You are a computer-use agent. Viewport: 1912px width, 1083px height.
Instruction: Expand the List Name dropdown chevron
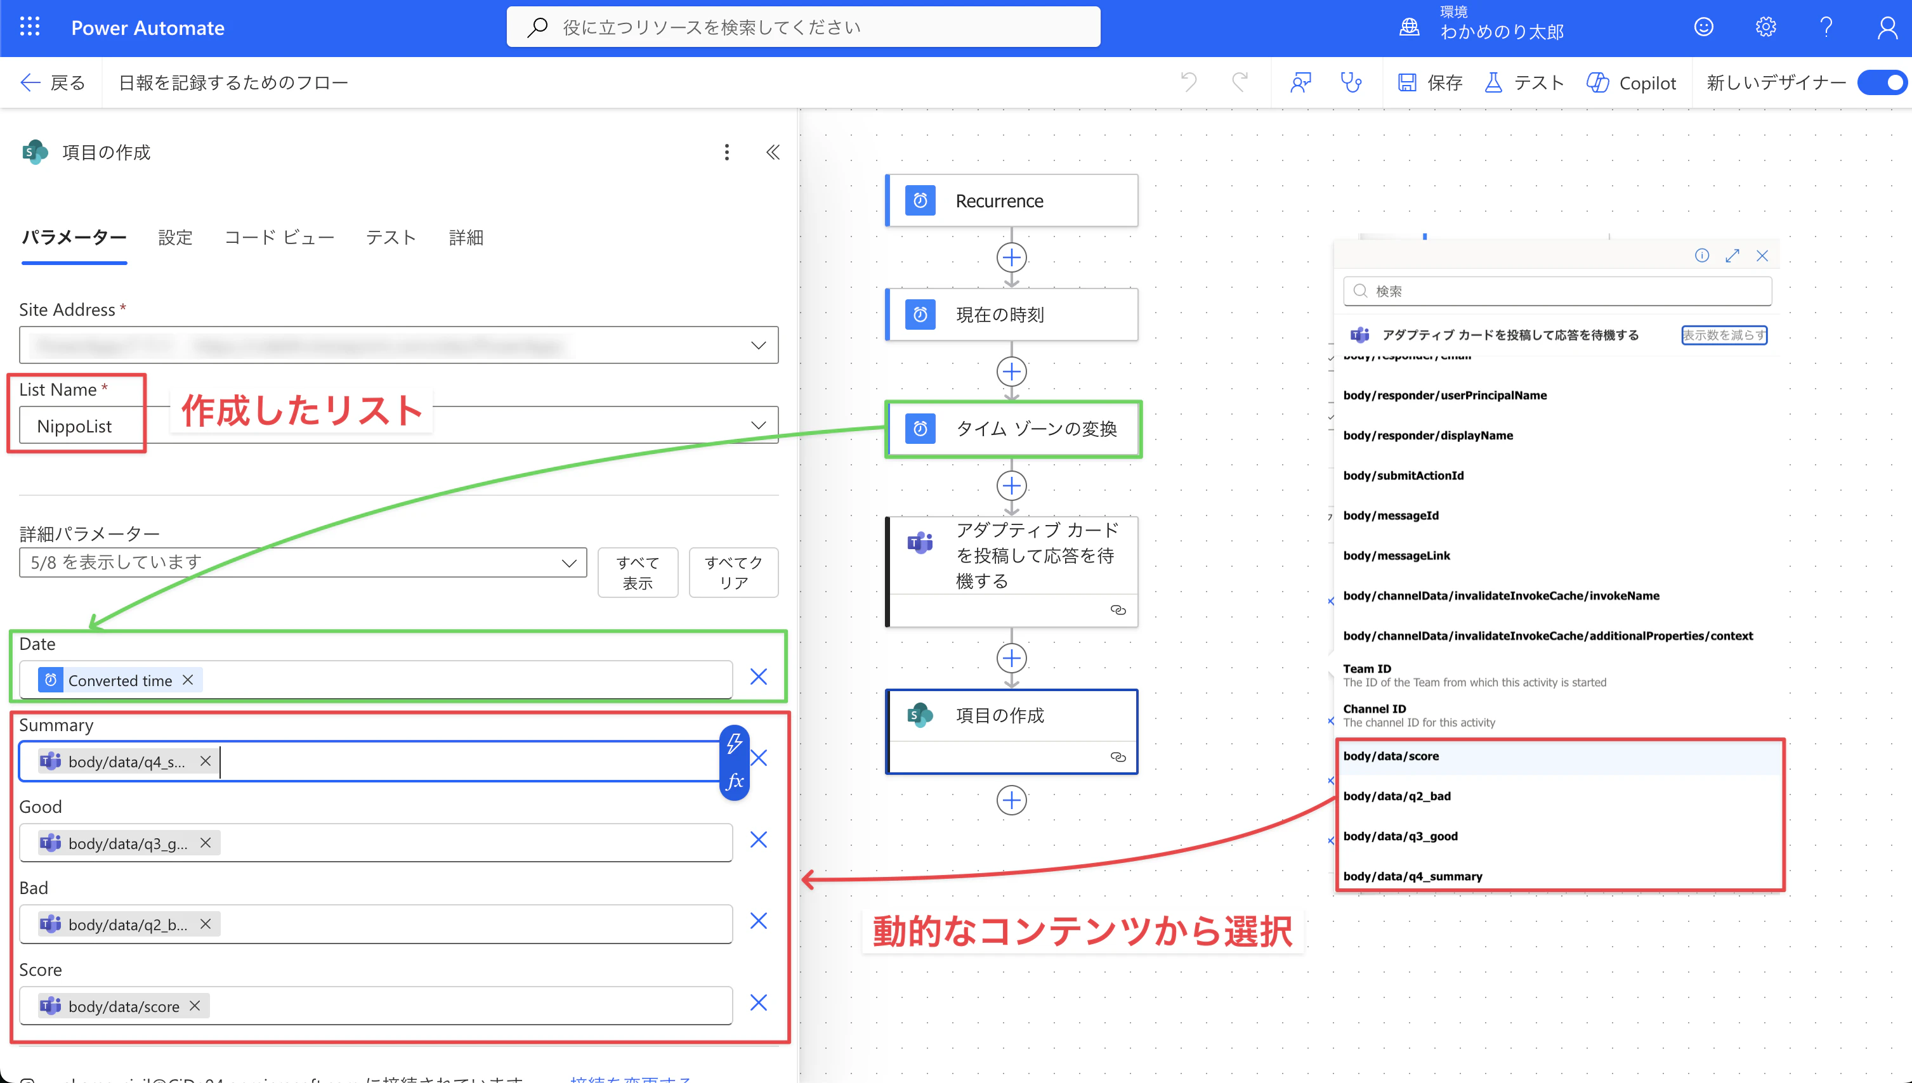758,425
